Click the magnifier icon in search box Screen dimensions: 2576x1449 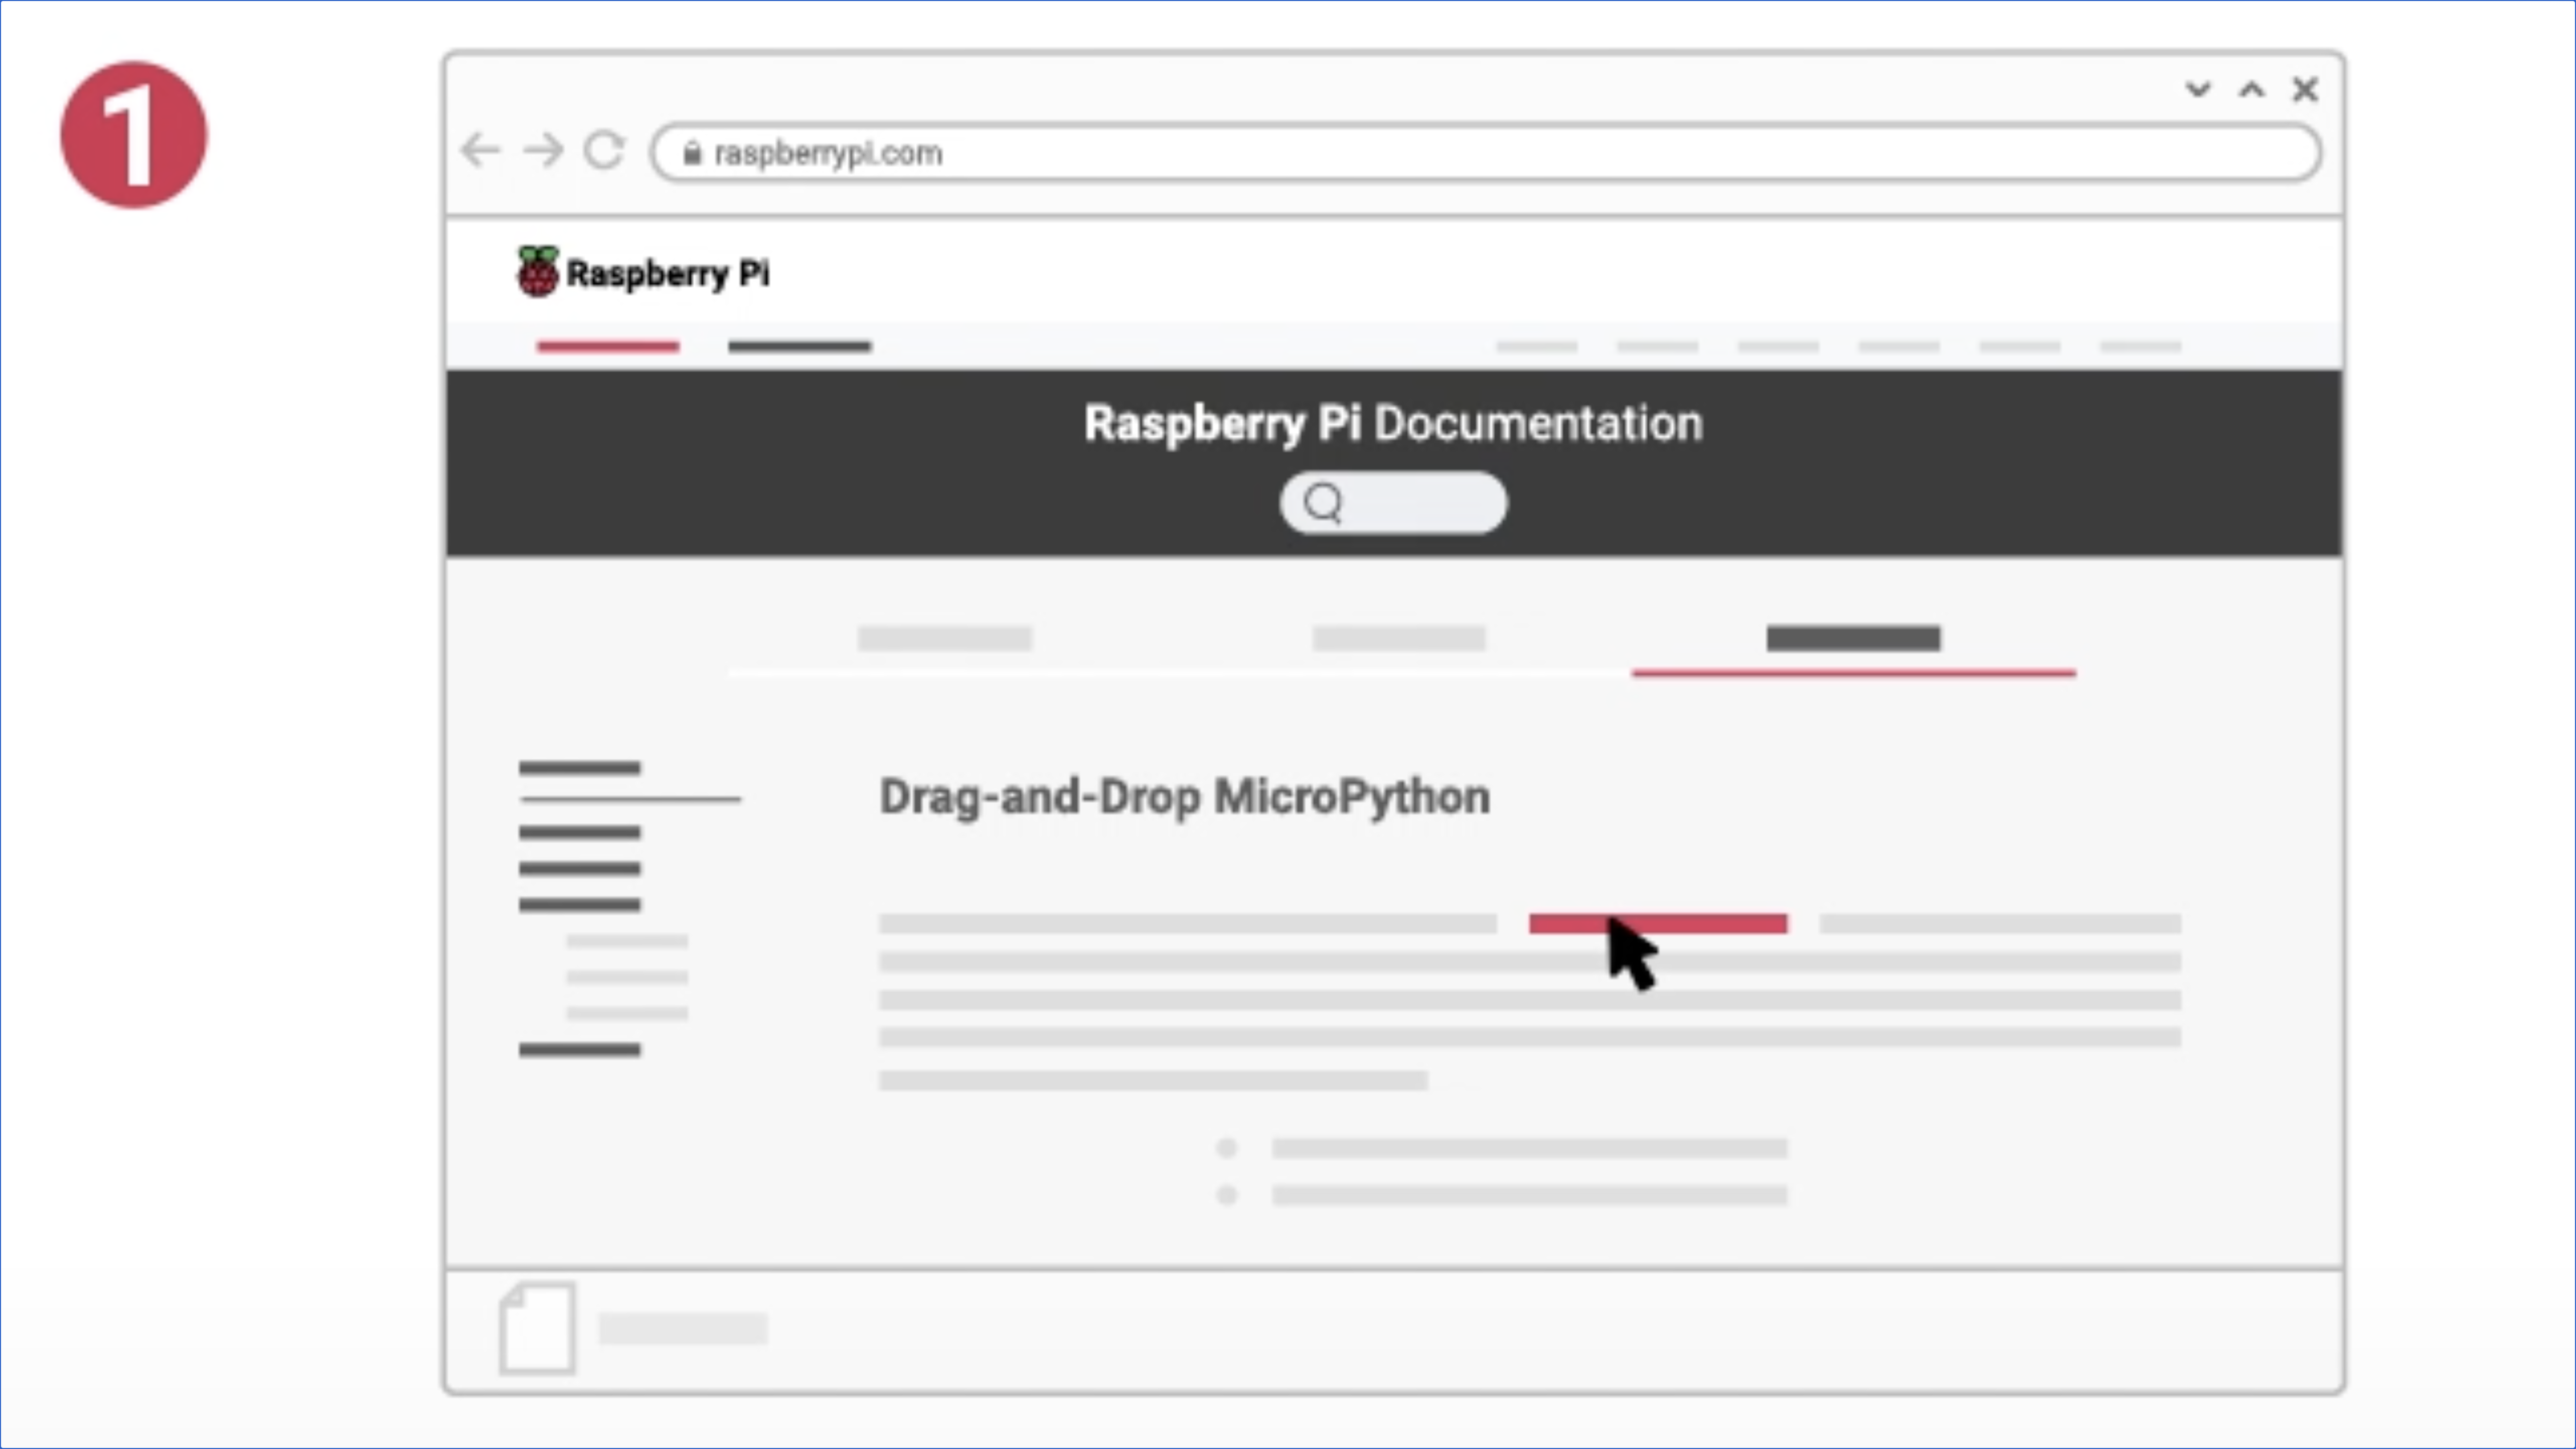(x=1323, y=502)
